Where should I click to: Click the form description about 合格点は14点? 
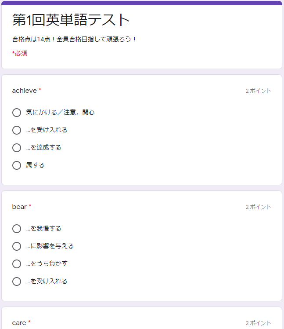click(74, 39)
